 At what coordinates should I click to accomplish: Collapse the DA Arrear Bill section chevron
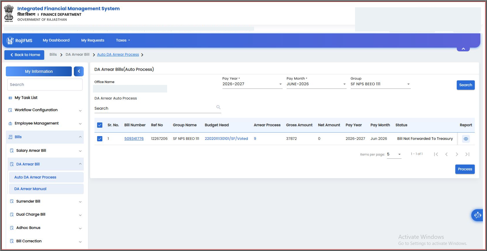point(80,164)
